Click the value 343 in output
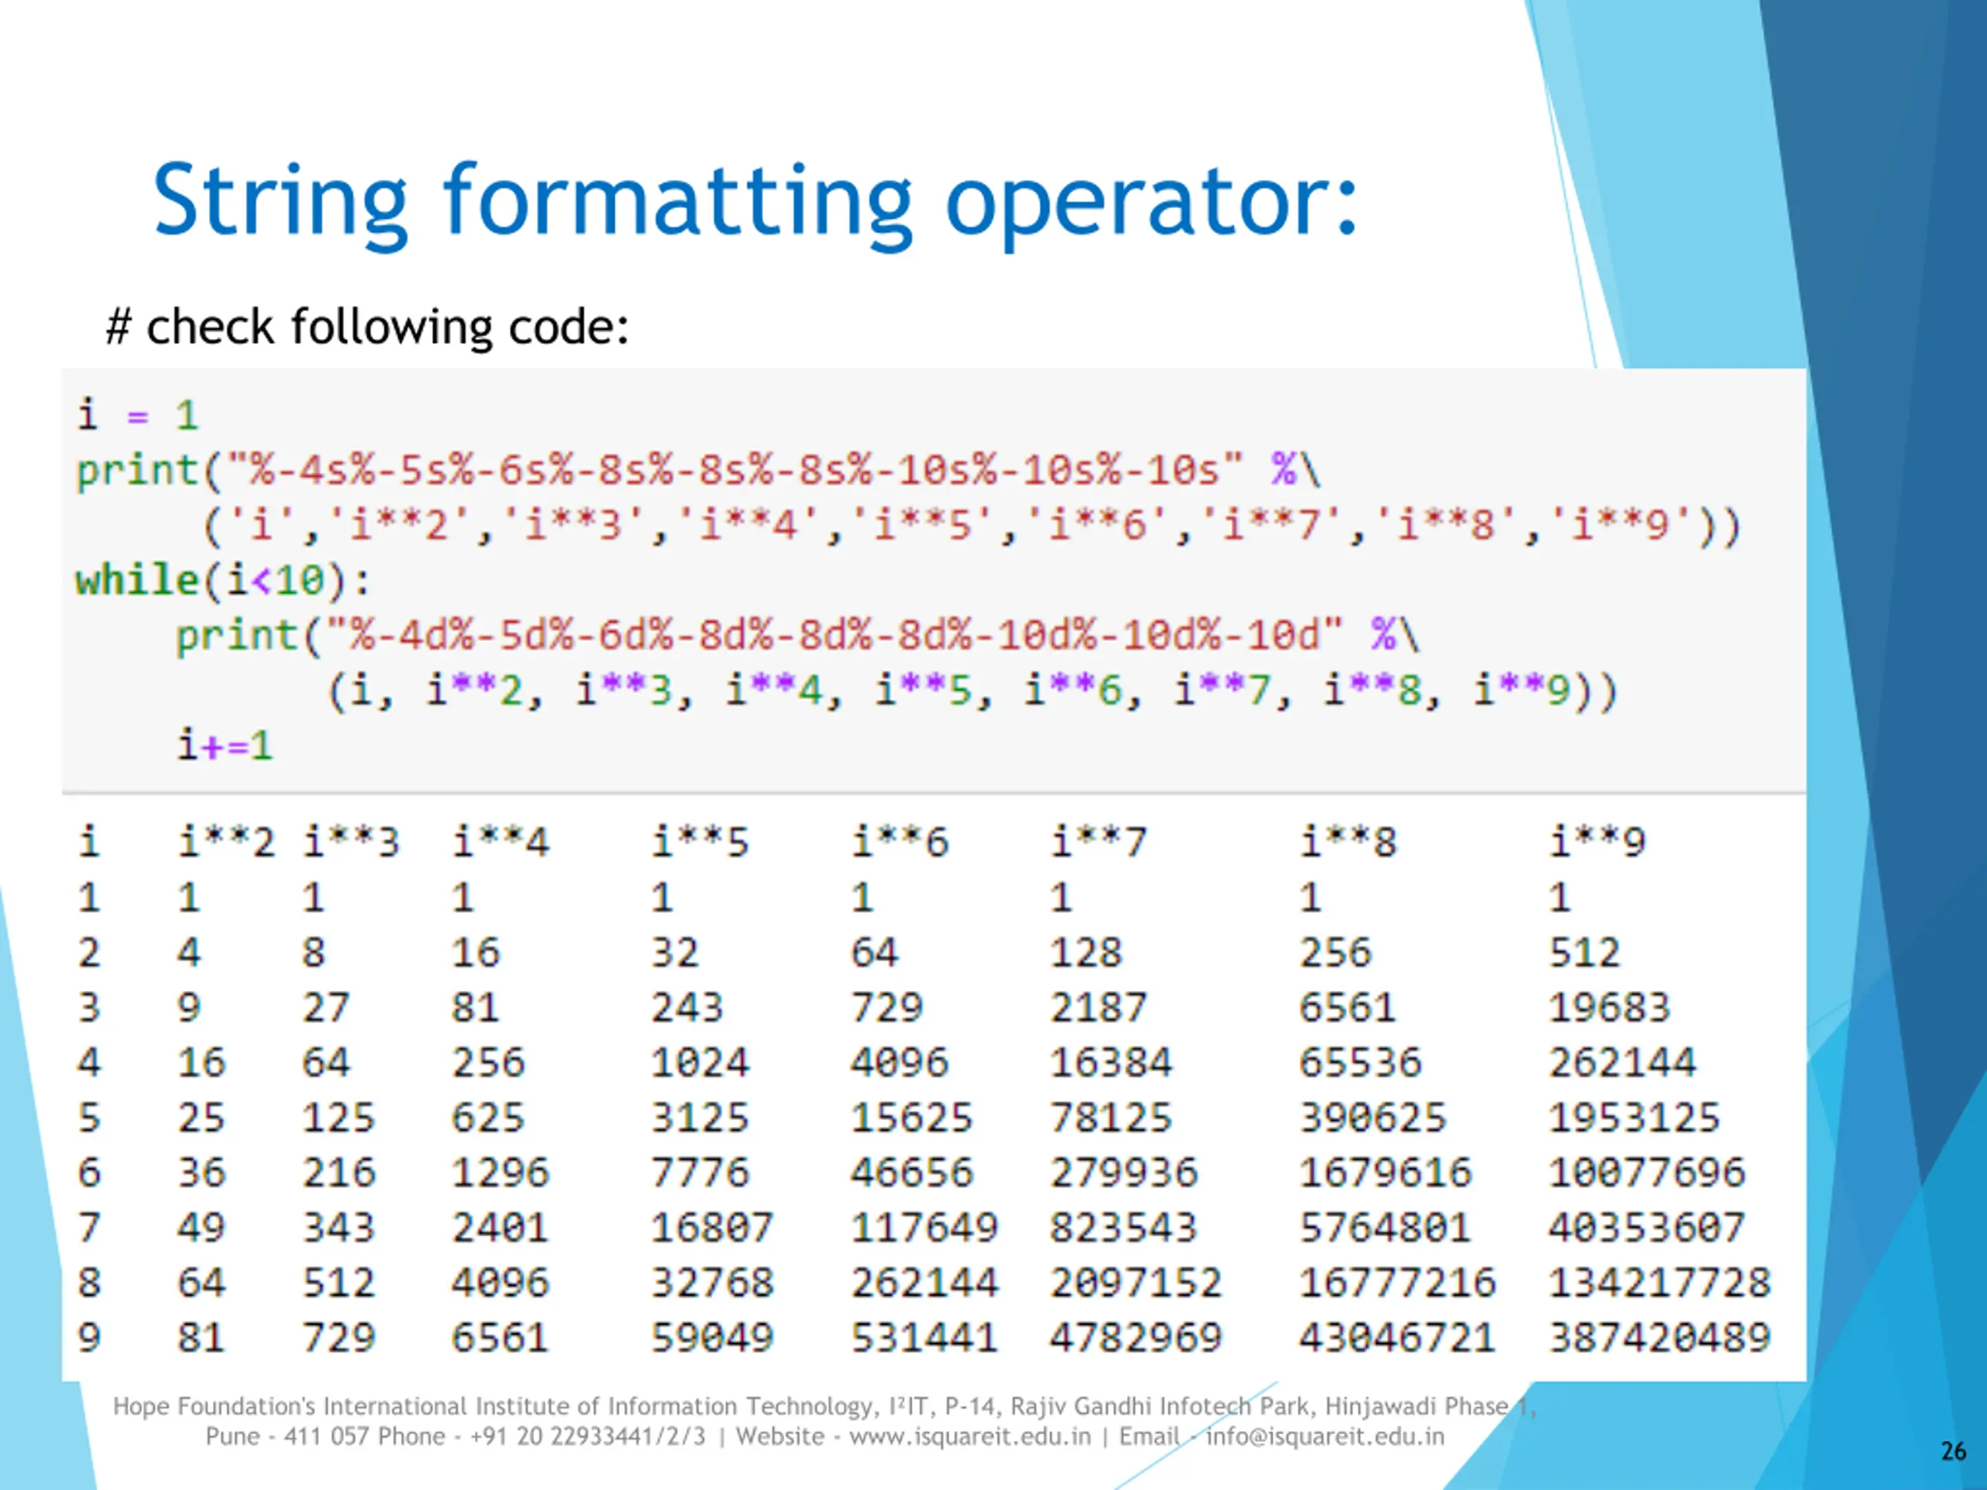 (x=338, y=1228)
